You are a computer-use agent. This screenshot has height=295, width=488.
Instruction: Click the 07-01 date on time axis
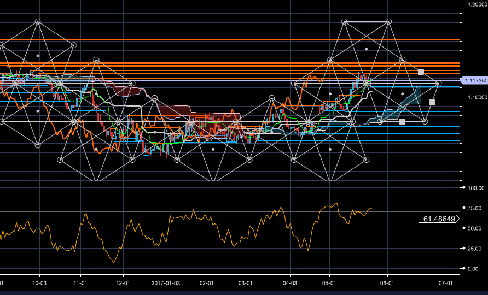446,284
